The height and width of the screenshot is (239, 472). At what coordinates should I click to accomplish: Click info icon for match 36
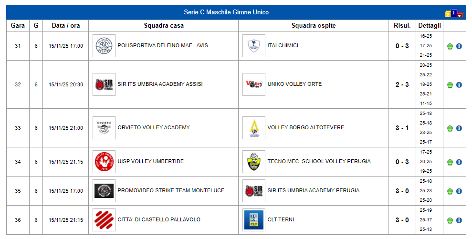[x=459, y=220]
